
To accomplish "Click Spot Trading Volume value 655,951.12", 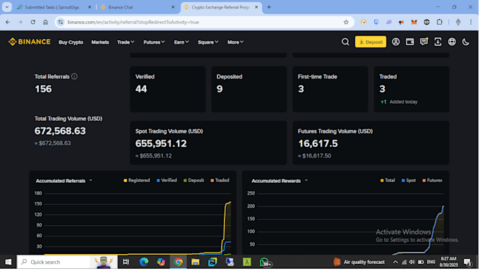I will pos(161,144).
